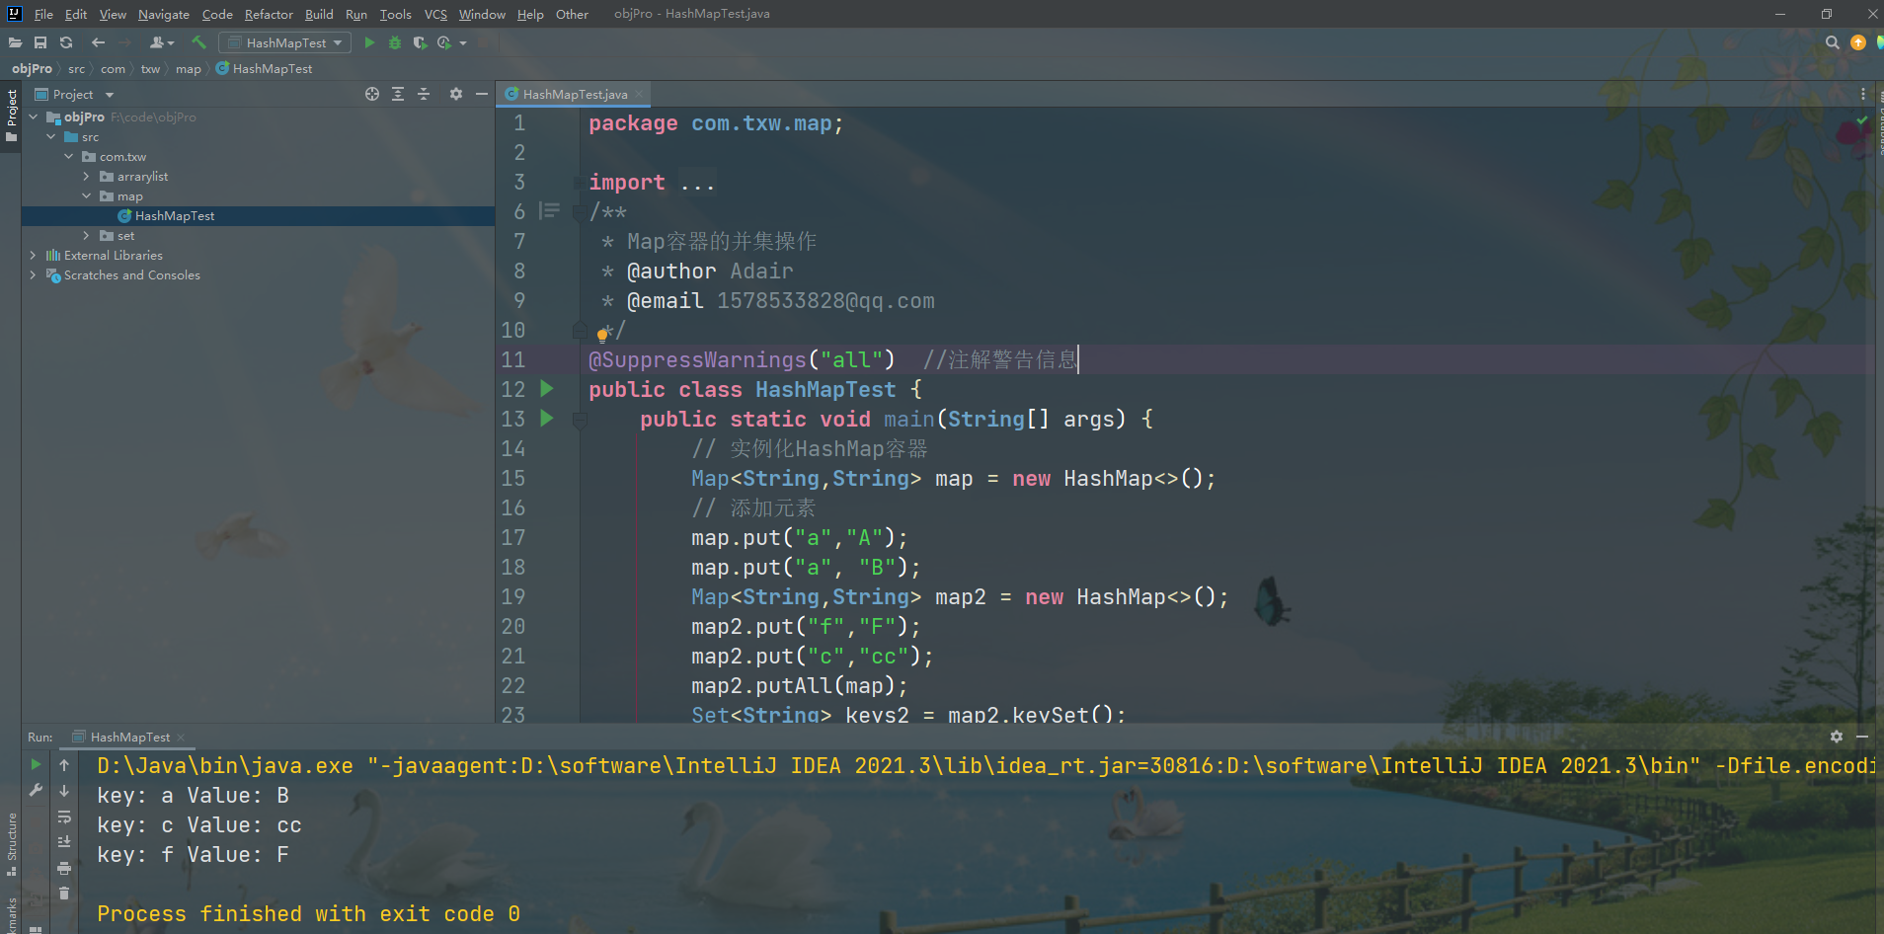
Task: Expand Scratches and Consoles node
Action: click(34, 274)
